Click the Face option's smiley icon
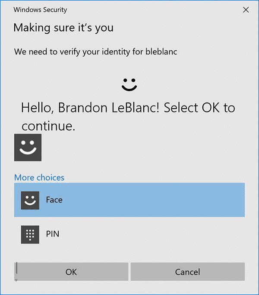The width and height of the screenshot is (259, 295). tap(30, 200)
